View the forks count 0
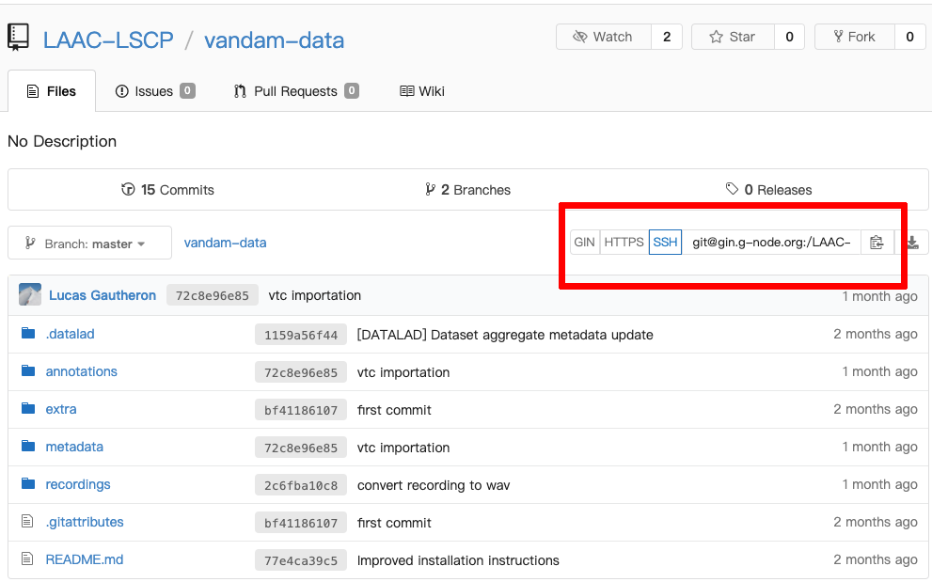 [909, 37]
